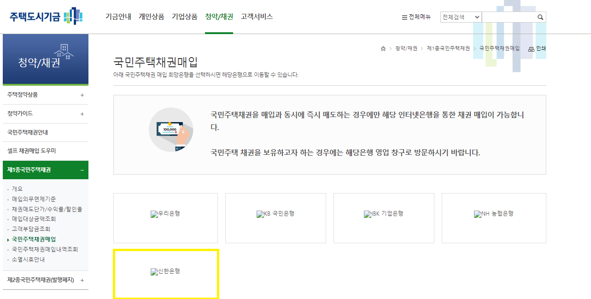The height and width of the screenshot is (299, 591).
Task: Go to 매입대상금액조회 submenu item
Action: coord(34,219)
